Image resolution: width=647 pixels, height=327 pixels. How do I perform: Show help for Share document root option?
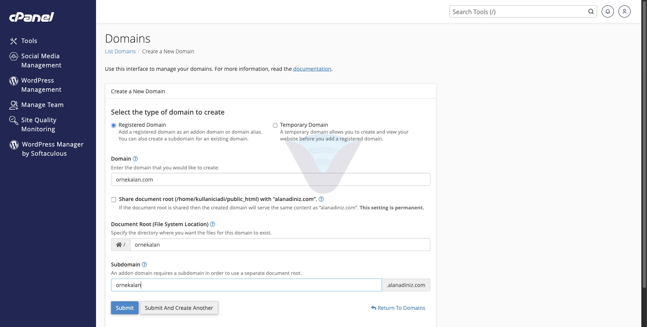321,199
